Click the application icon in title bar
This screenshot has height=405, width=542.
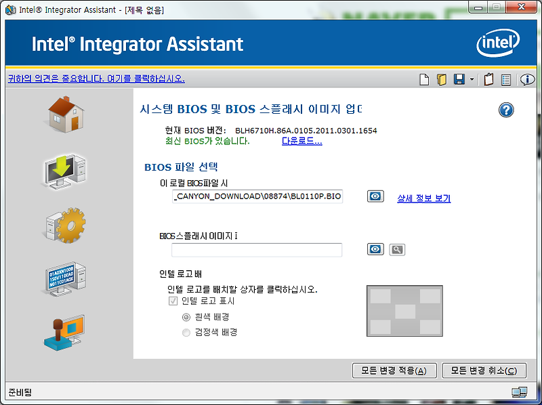11,9
